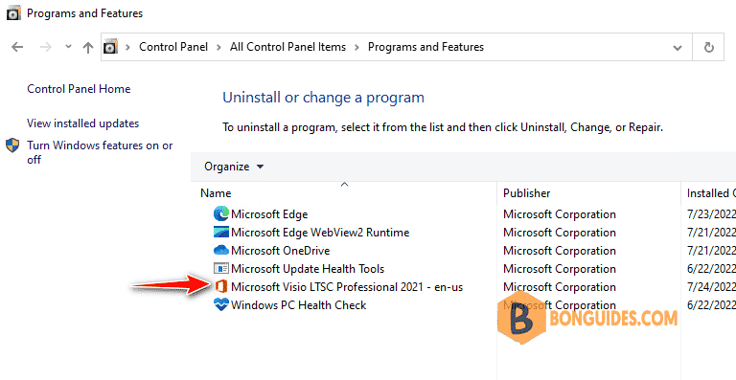Sort list by Name column header
The width and height of the screenshot is (736, 380).
tap(216, 193)
